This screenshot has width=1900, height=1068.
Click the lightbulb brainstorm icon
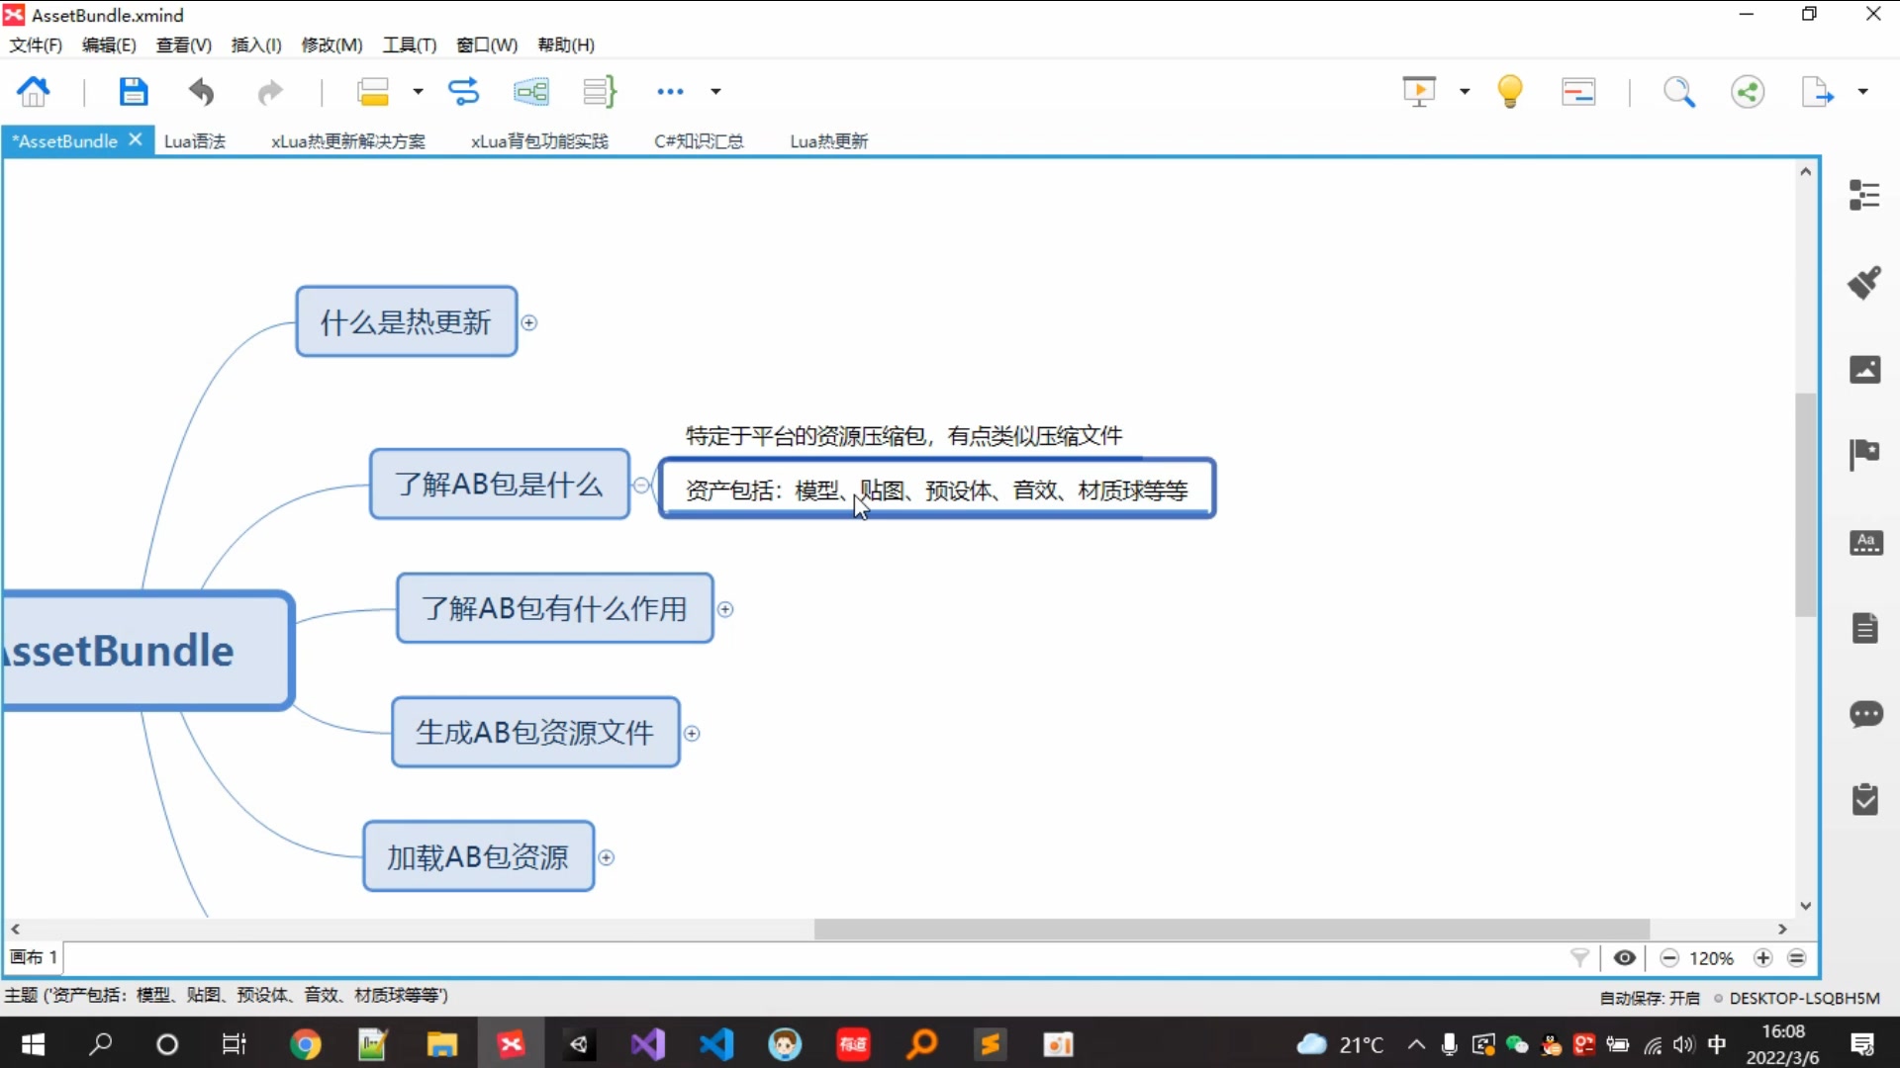[x=1509, y=92]
